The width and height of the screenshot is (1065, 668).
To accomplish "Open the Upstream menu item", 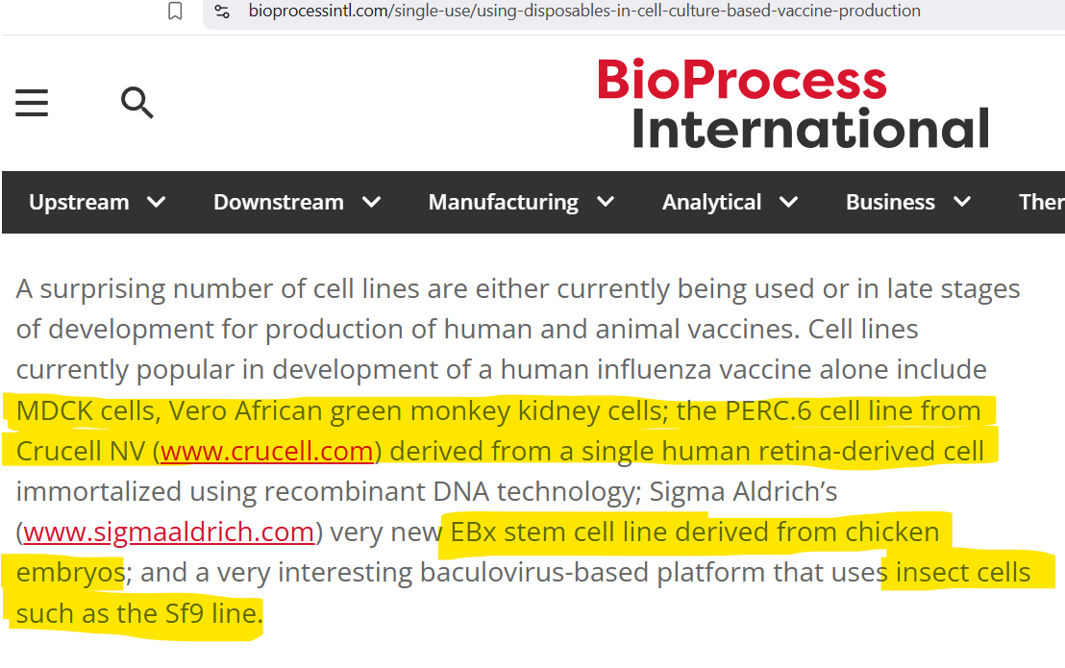I will (x=79, y=202).
